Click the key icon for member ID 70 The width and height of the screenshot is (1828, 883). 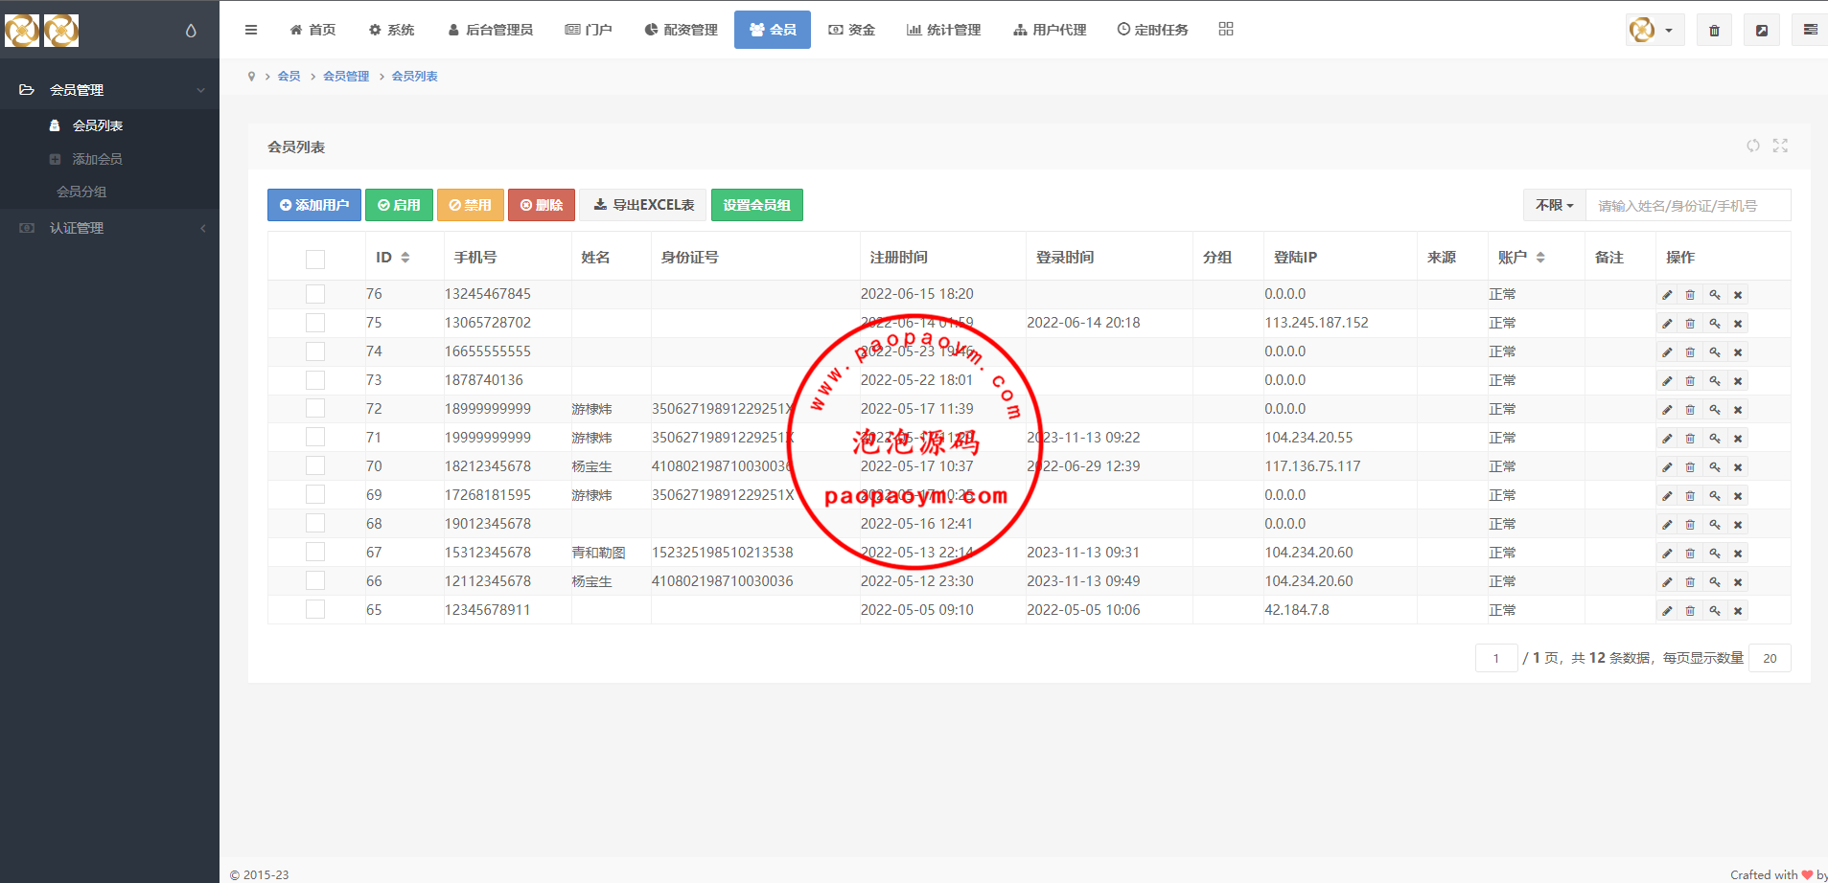(1715, 467)
